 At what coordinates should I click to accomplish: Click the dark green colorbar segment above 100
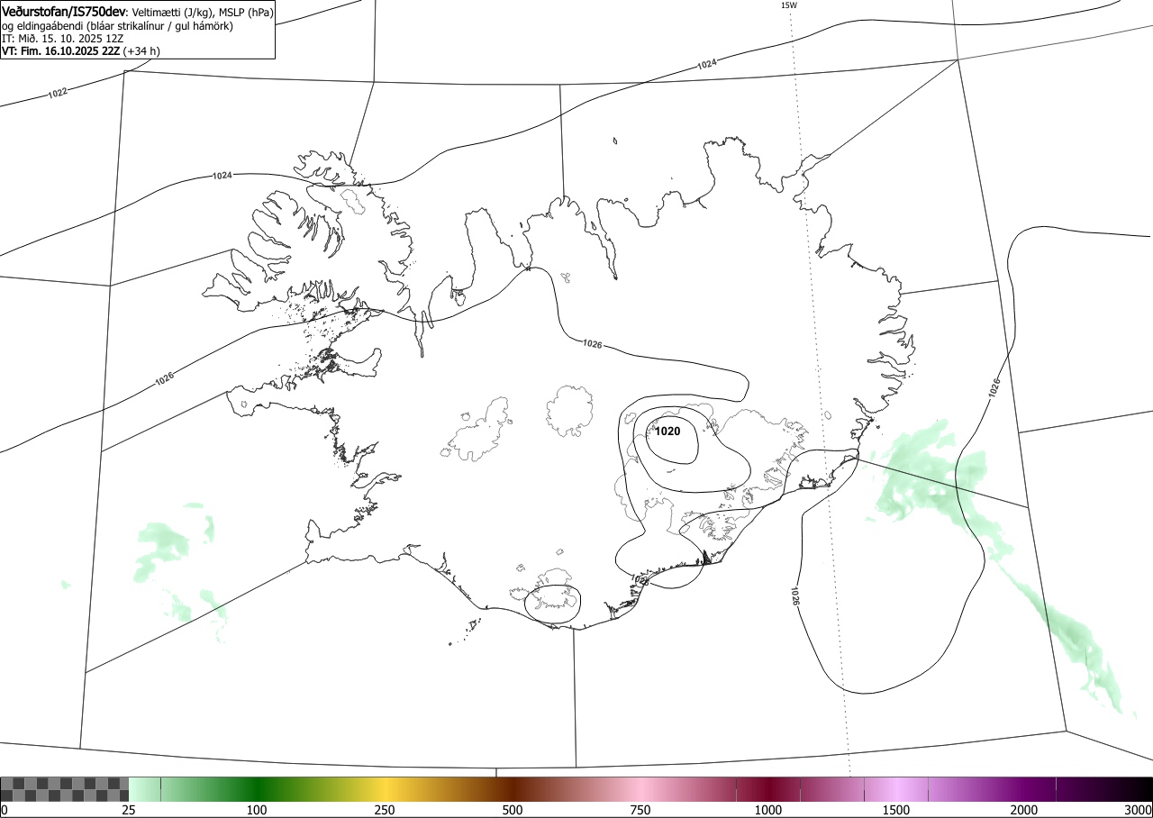point(257,789)
